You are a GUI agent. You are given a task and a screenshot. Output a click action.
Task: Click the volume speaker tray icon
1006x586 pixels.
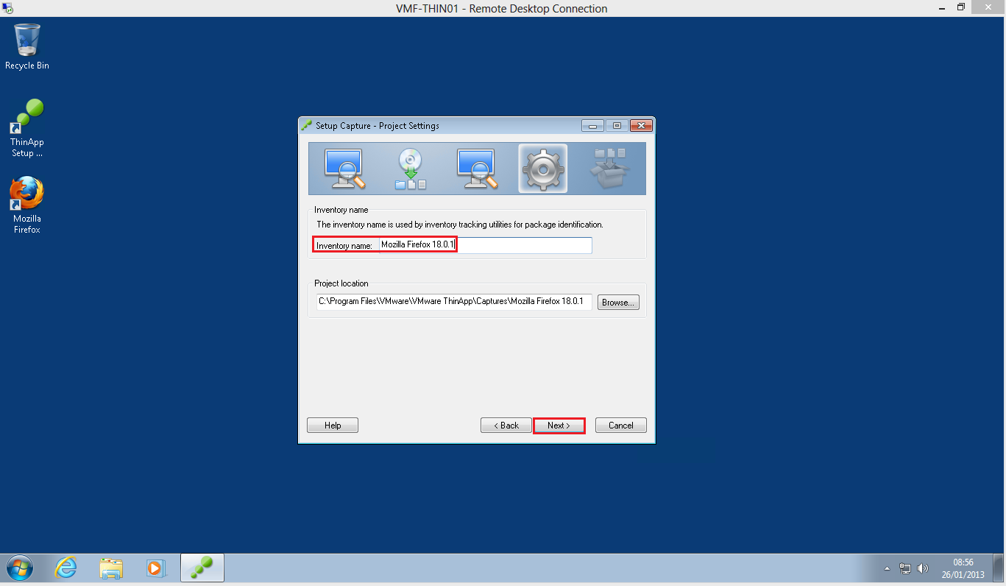pos(923,568)
